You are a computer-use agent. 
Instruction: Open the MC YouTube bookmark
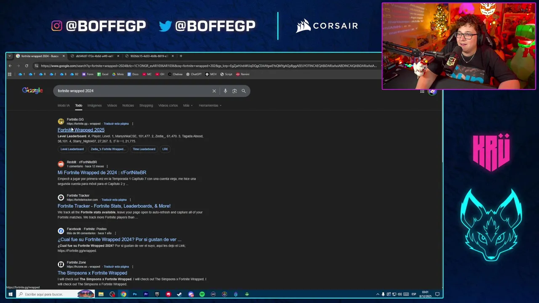(x=147, y=74)
